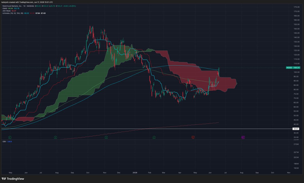Click the 215M OBV axis label
304x183 pixels.
pos(296,144)
